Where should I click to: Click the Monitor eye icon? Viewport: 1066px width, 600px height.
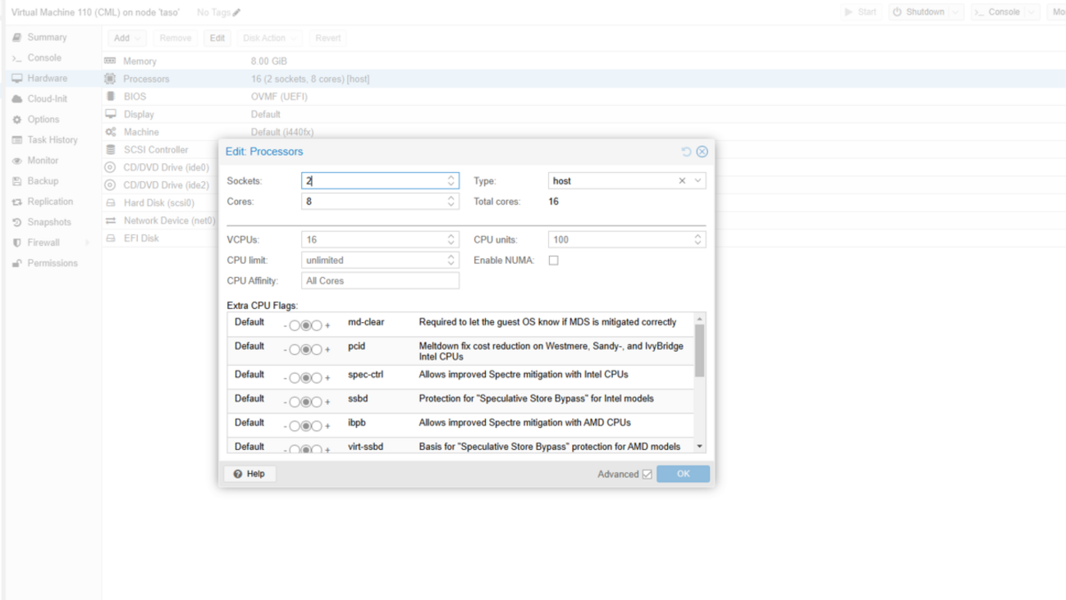pyautogui.click(x=16, y=161)
